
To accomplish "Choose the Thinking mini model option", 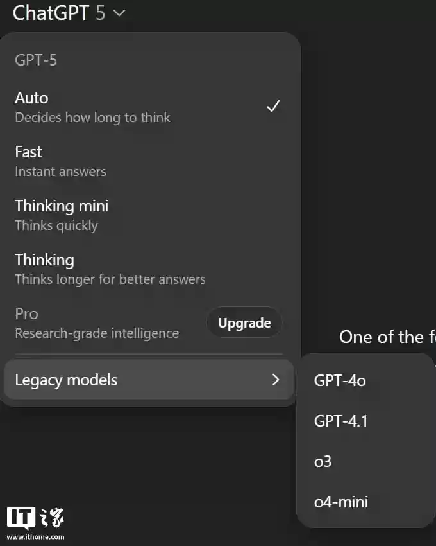I will pyautogui.click(x=61, y=206).
